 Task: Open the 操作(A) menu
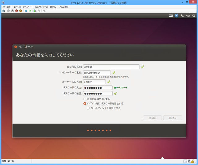click(17, 7)
